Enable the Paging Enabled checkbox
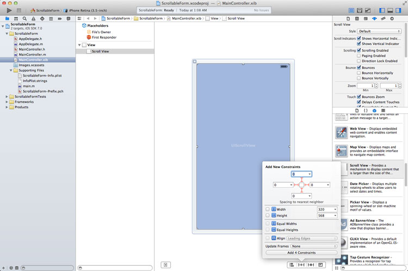 [x=359, y=56]
